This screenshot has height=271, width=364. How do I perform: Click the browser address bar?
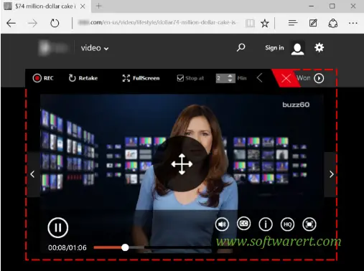pos(157,23)
